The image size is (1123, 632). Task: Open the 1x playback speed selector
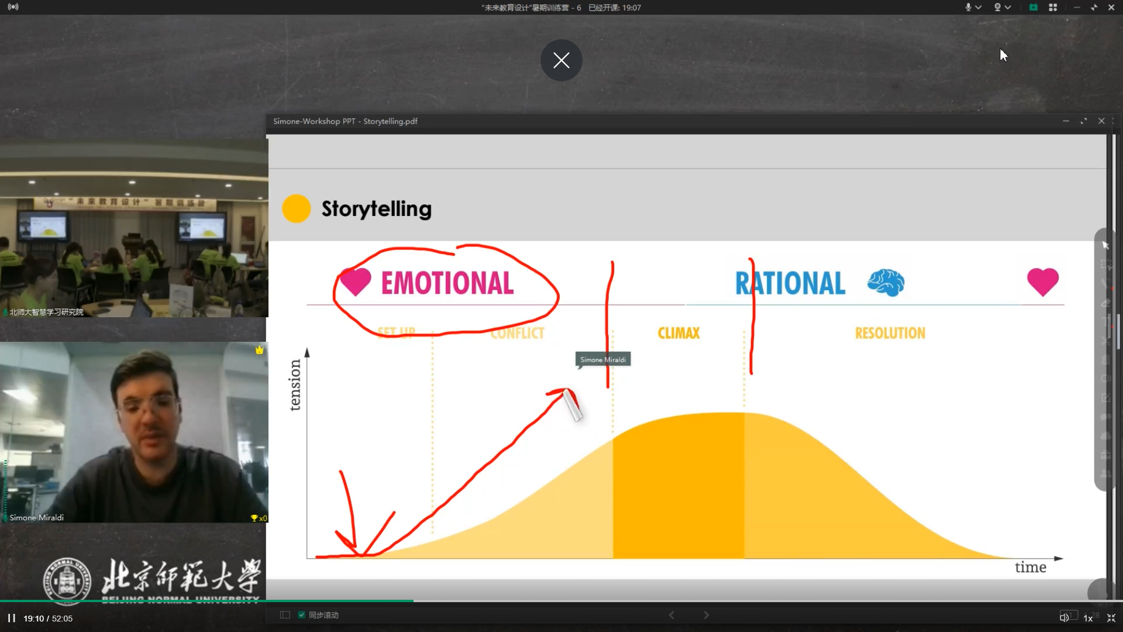coord(1088,618)
